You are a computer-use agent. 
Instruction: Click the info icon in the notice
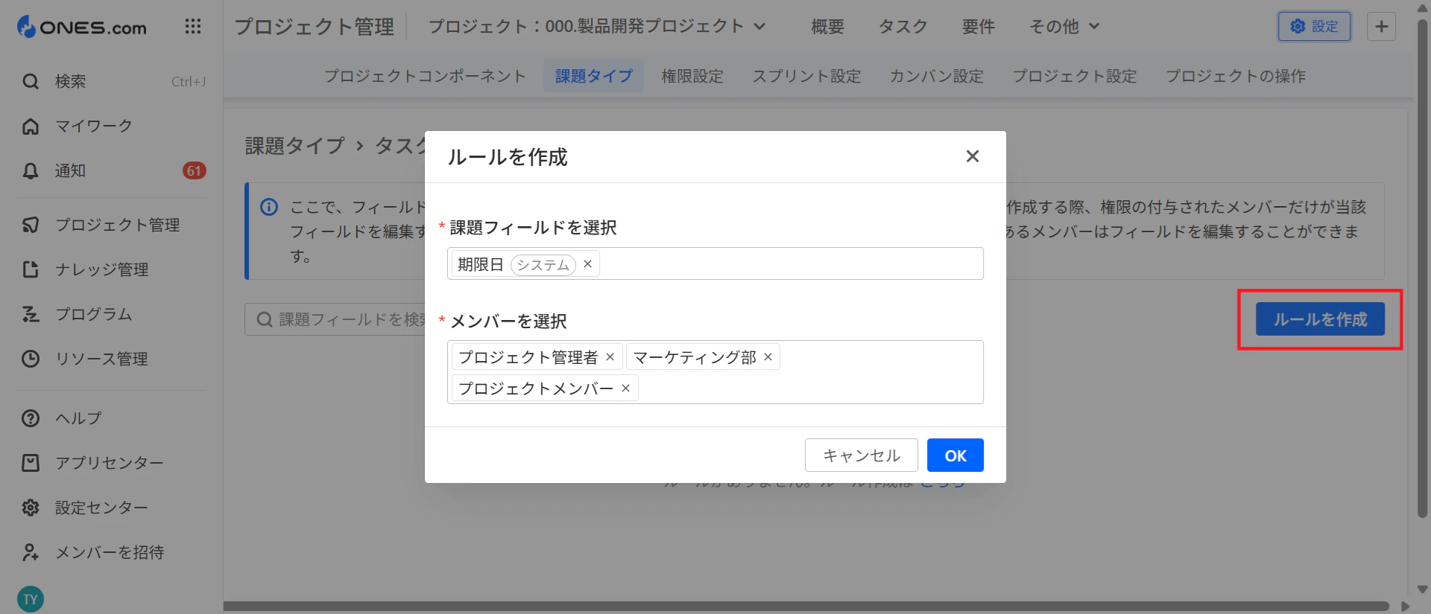tap(269, 207)
